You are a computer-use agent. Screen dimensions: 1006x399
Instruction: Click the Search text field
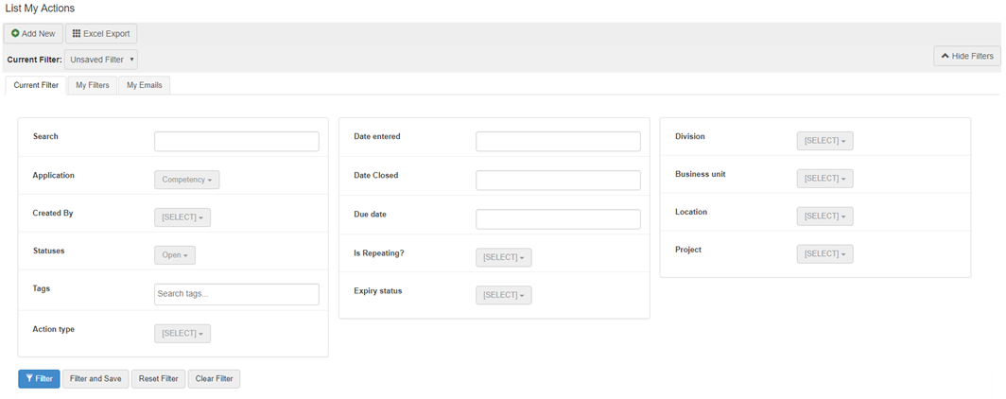(236, 142)
